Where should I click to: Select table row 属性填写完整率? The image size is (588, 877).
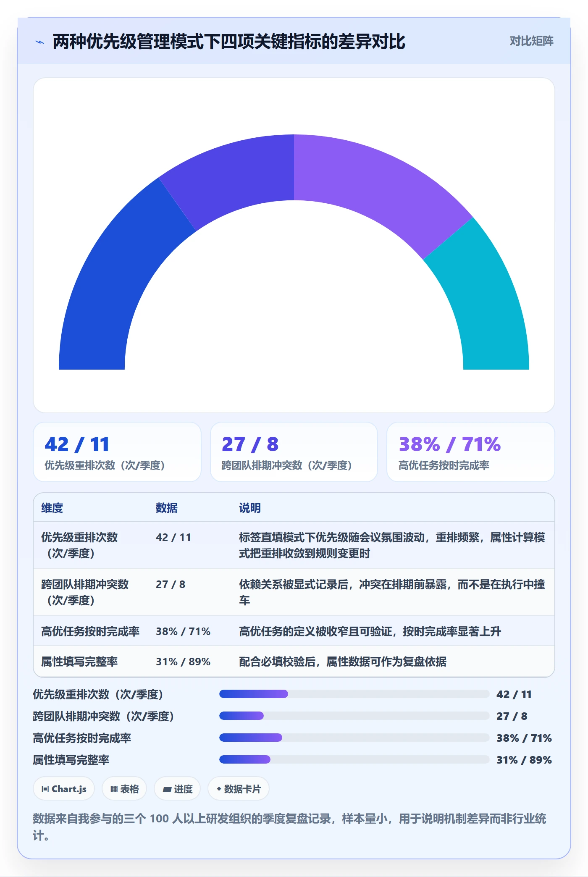[x=294, y=661]
